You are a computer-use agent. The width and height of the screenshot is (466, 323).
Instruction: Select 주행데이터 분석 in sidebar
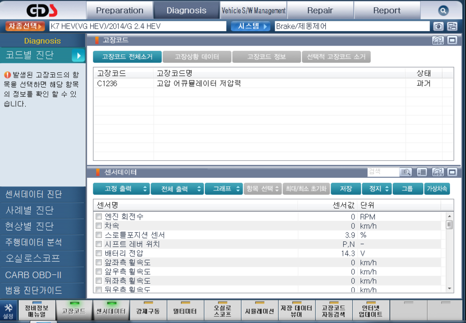tap(43, 242)
